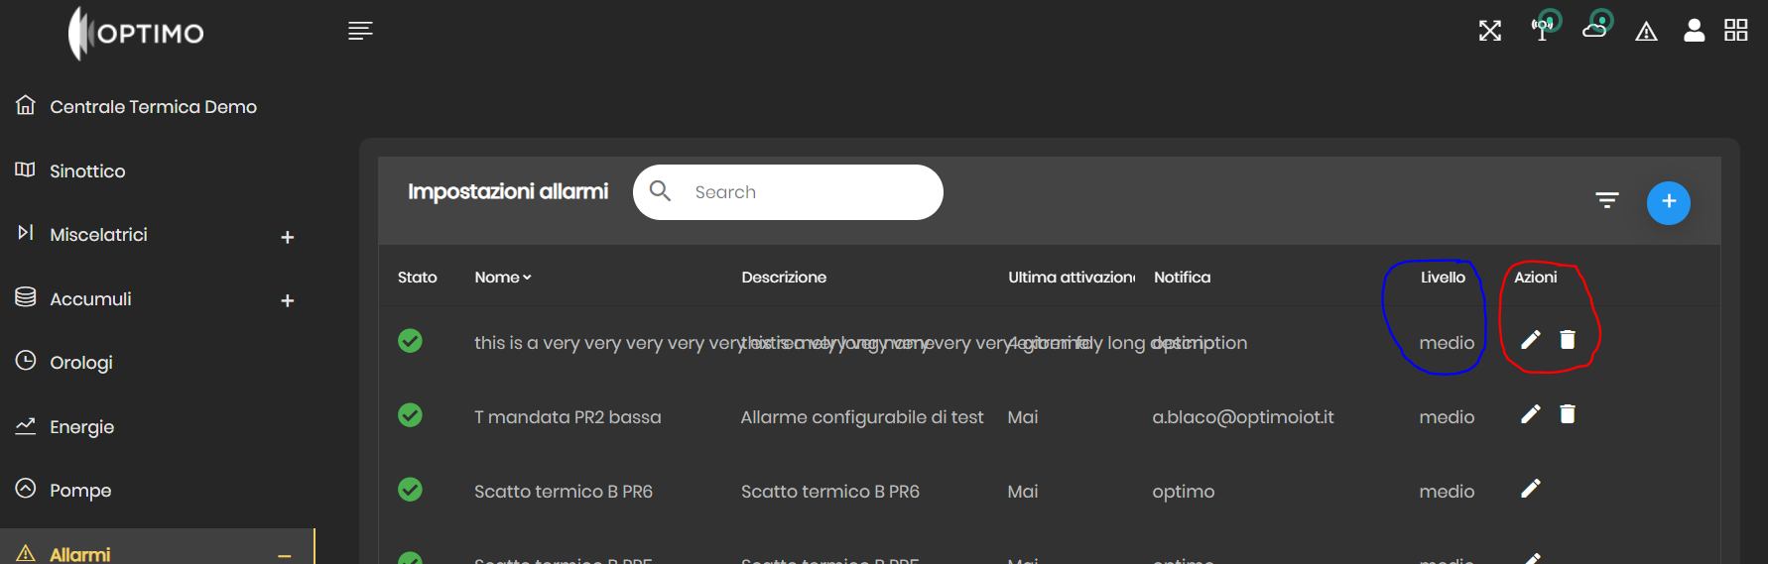Click the Azioni column header

(1535, 278)
